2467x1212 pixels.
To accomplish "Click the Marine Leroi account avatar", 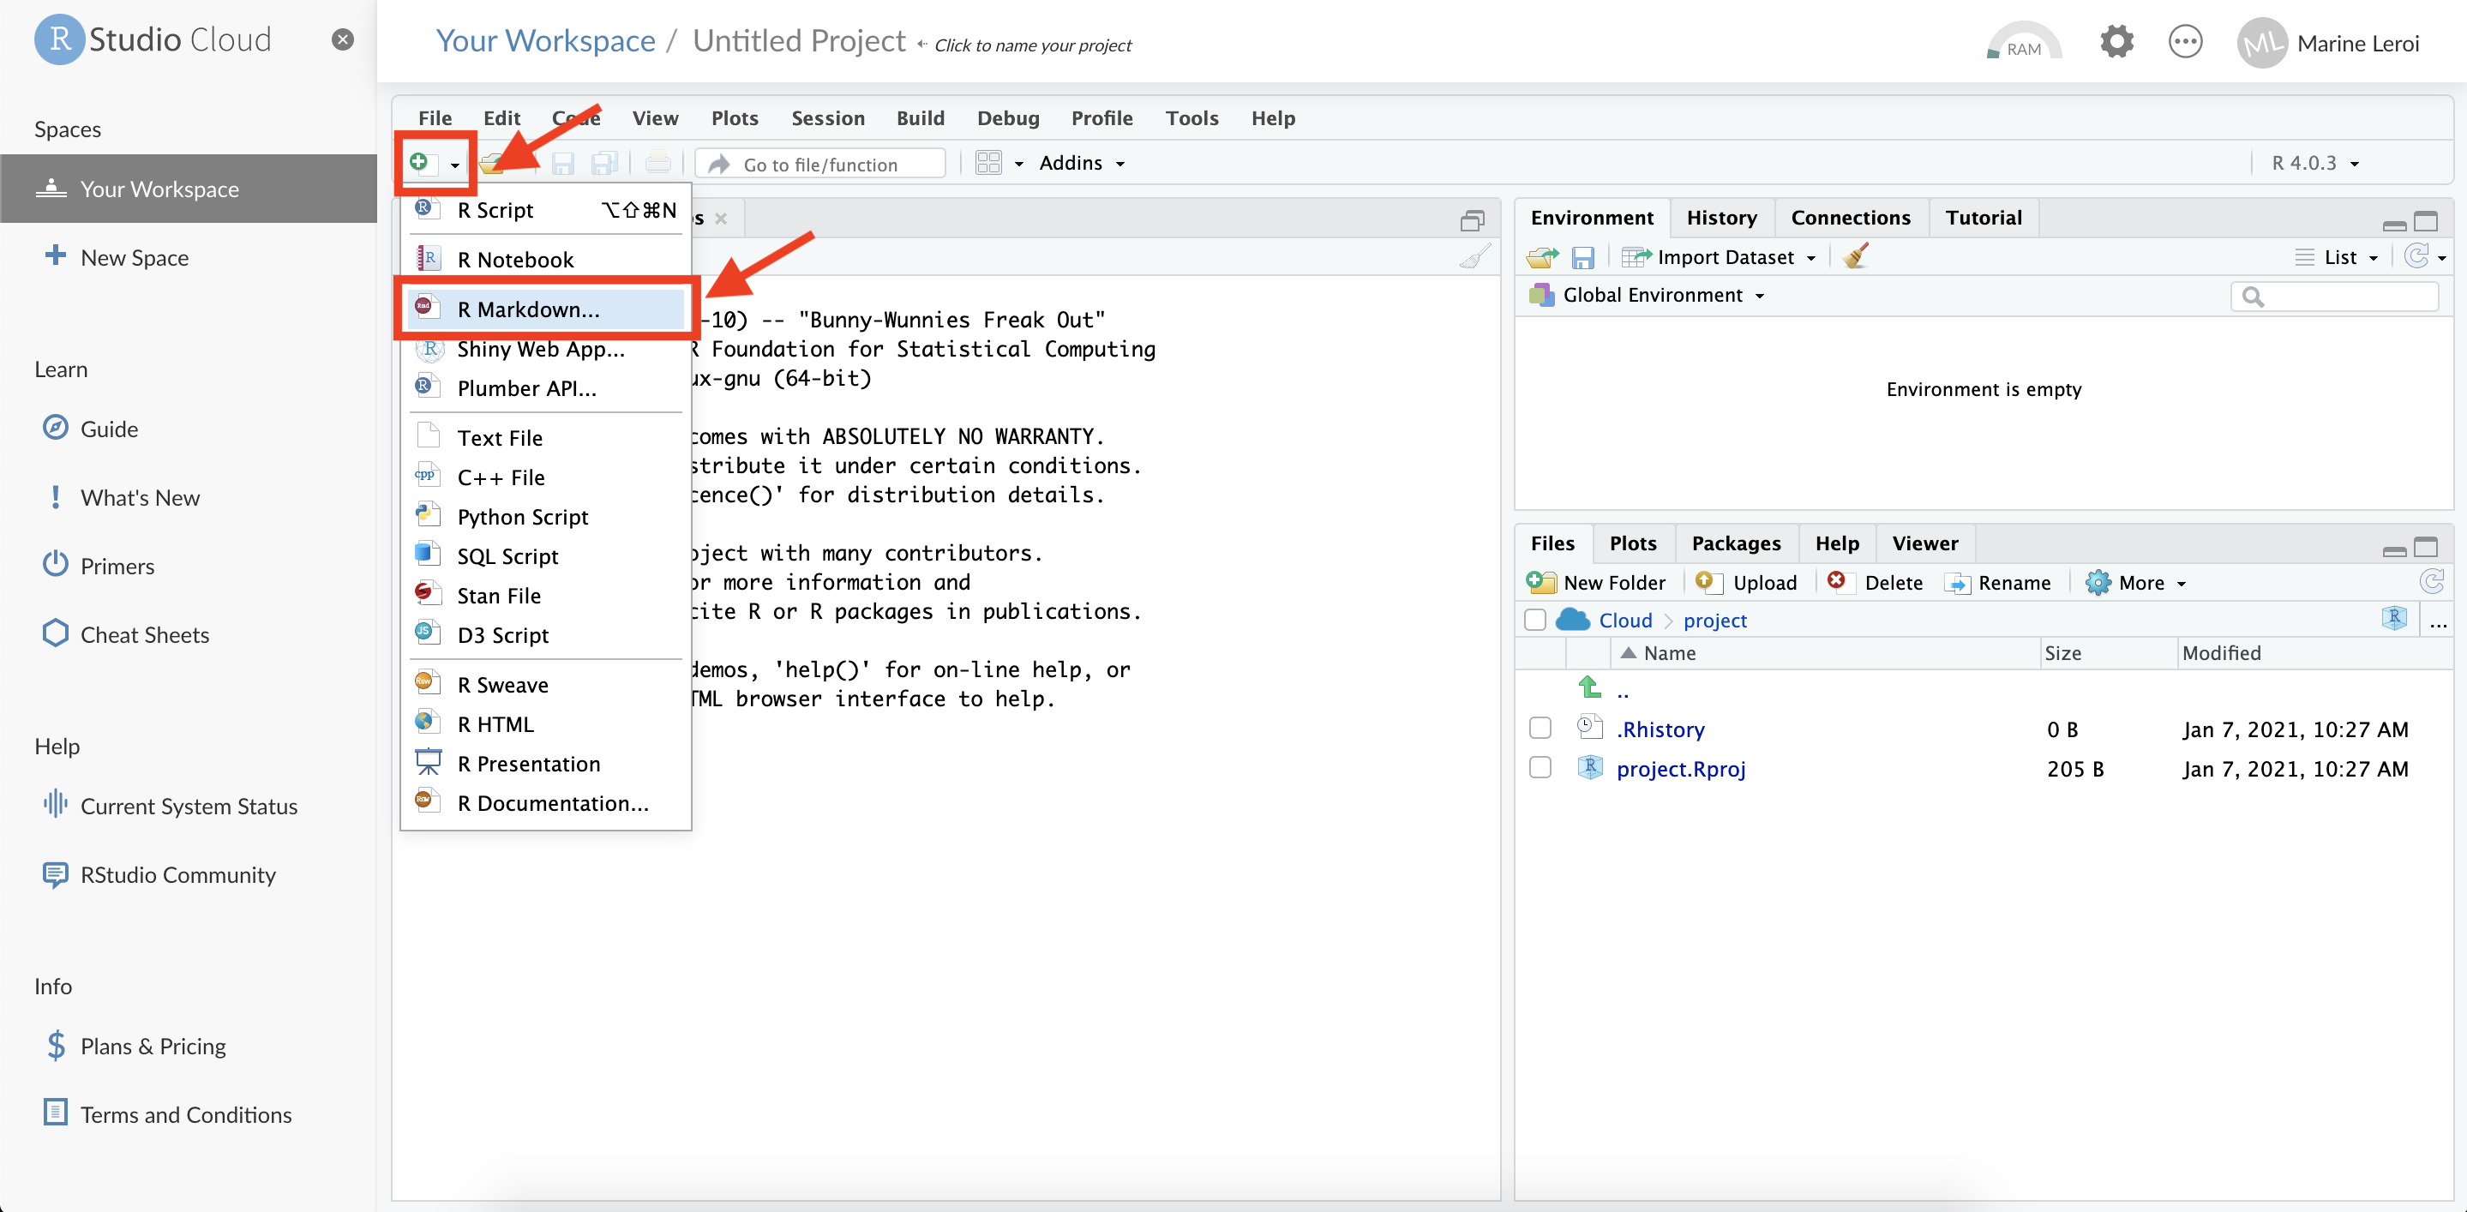I will coord(2261,43).
